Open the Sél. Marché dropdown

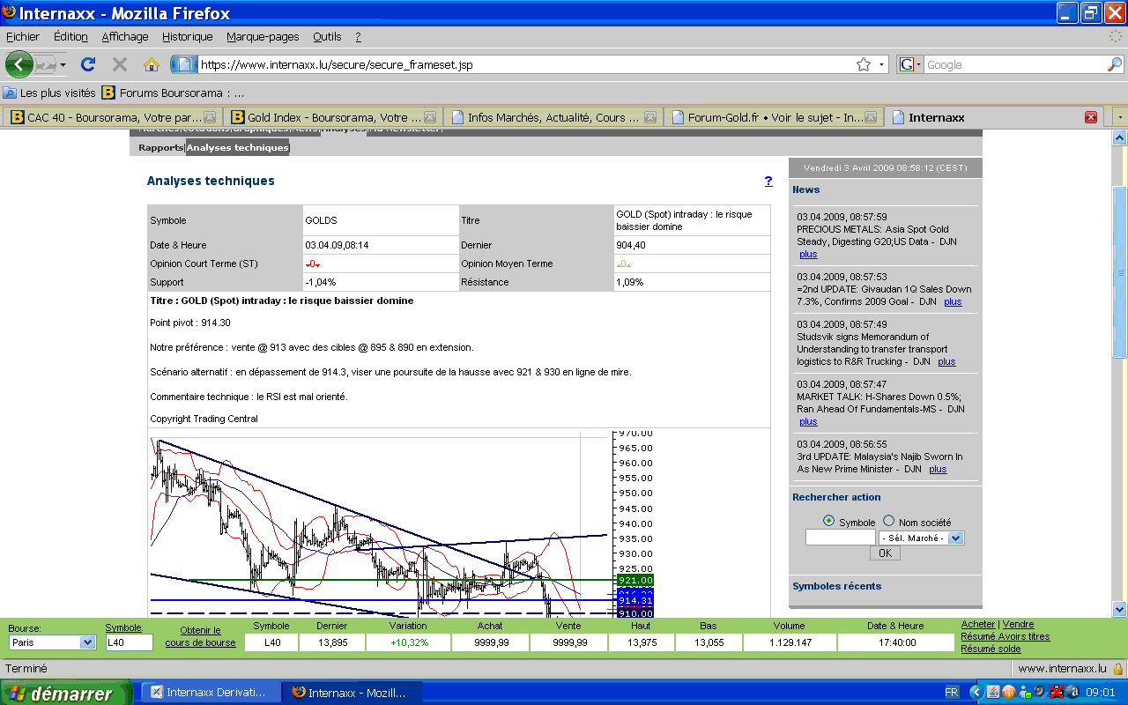pyautogui.click(x=955, y=538)
